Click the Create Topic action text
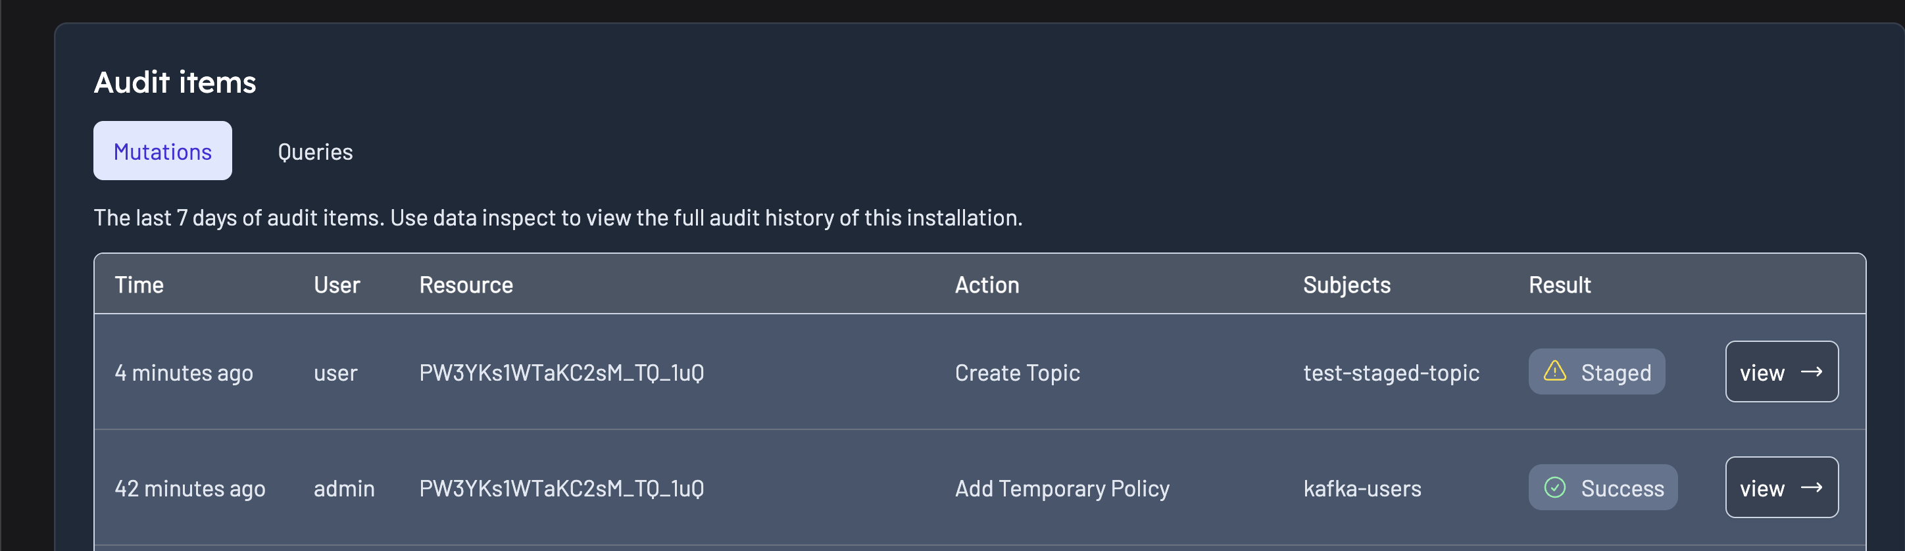This screenshot has height=551, width=1905. click(x=1017, y=373)
